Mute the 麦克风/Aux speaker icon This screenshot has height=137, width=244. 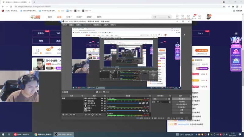[143, 103]
